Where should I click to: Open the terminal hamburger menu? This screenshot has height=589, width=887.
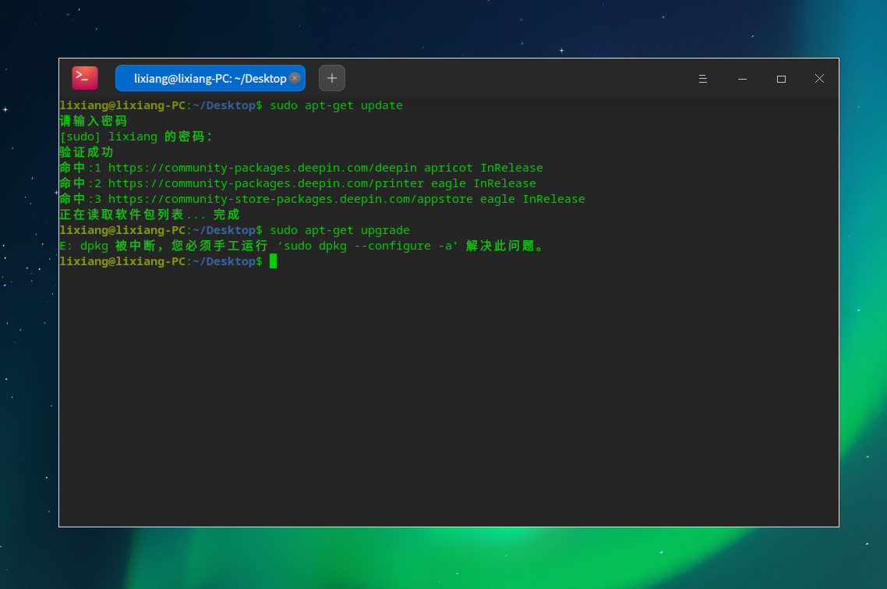click(x=702, y=79)
